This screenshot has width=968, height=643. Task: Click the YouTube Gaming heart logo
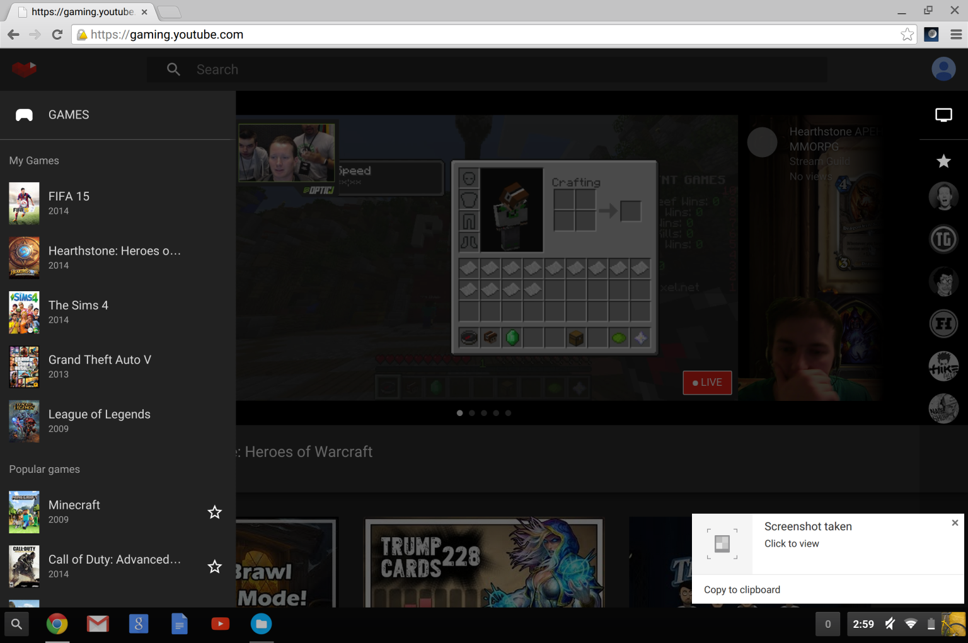click(24, 69)
